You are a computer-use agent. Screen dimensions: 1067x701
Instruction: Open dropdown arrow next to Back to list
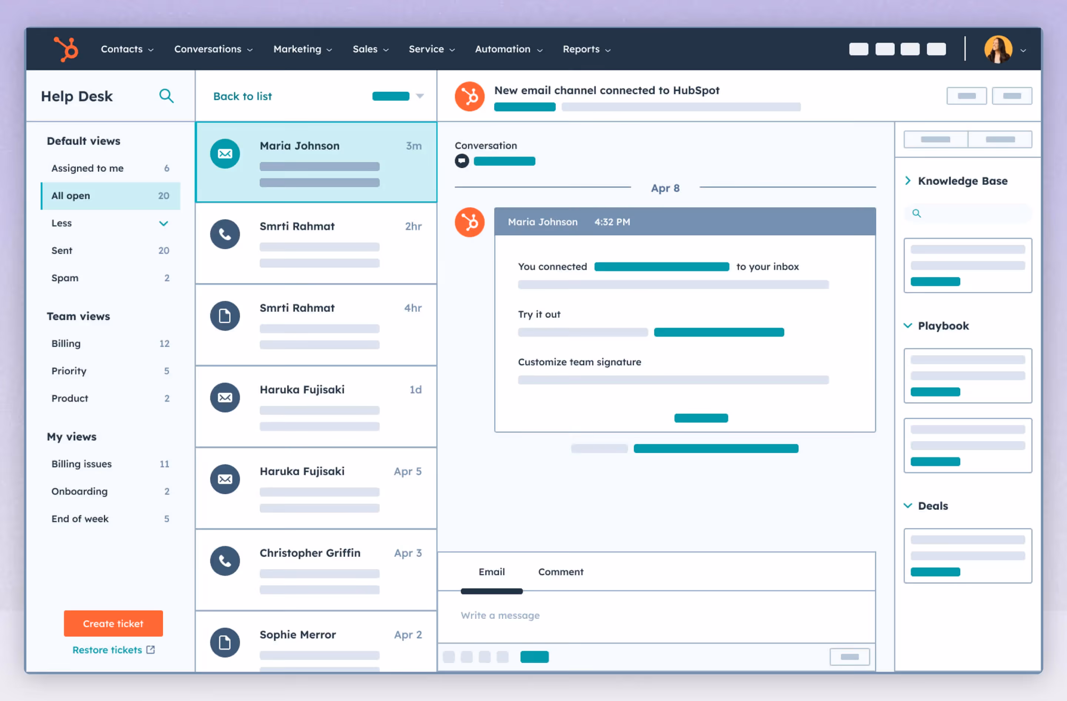pos(420,96)
